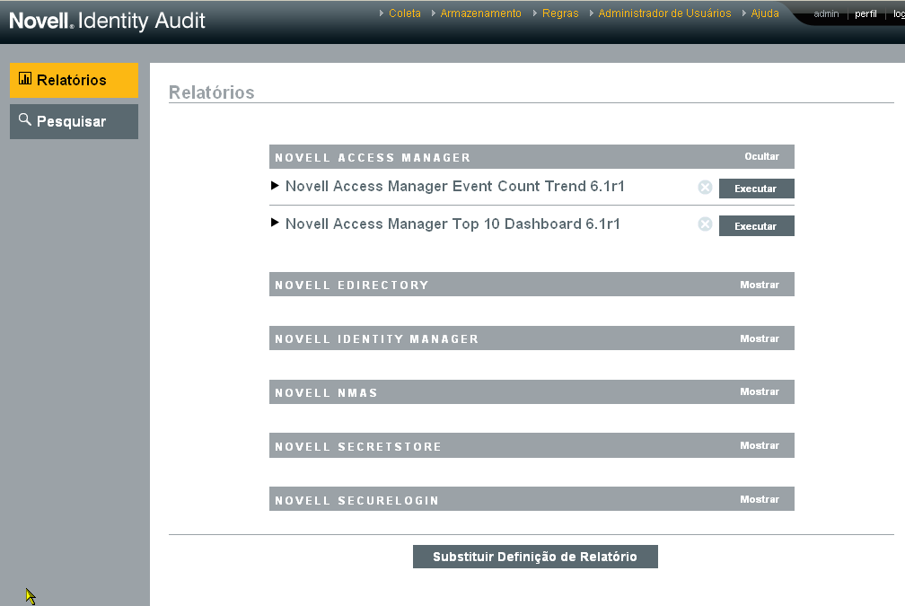Click the NOVELL NMAS section header

(532, 391)
